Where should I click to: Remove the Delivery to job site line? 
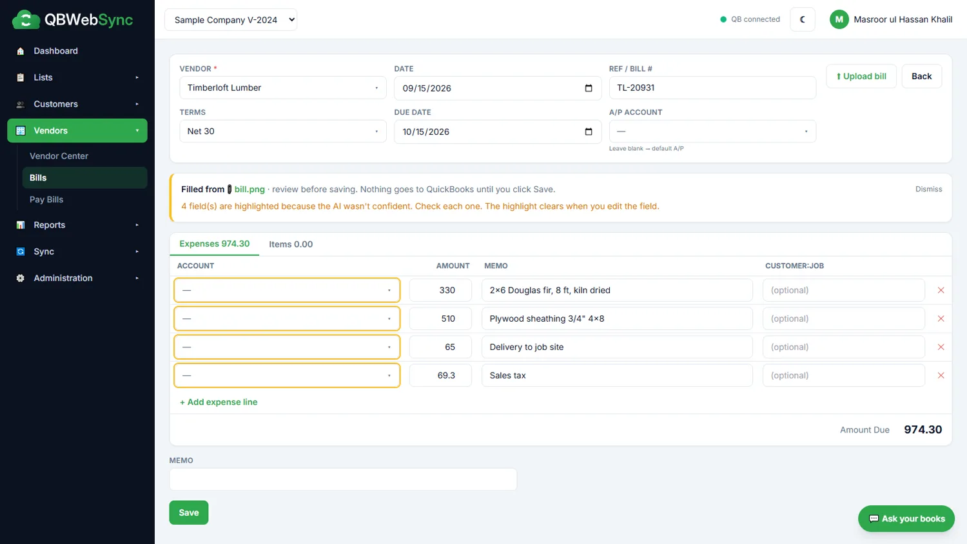941,347
